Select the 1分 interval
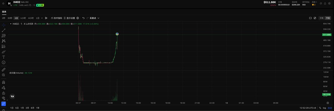 click(16, 18)
